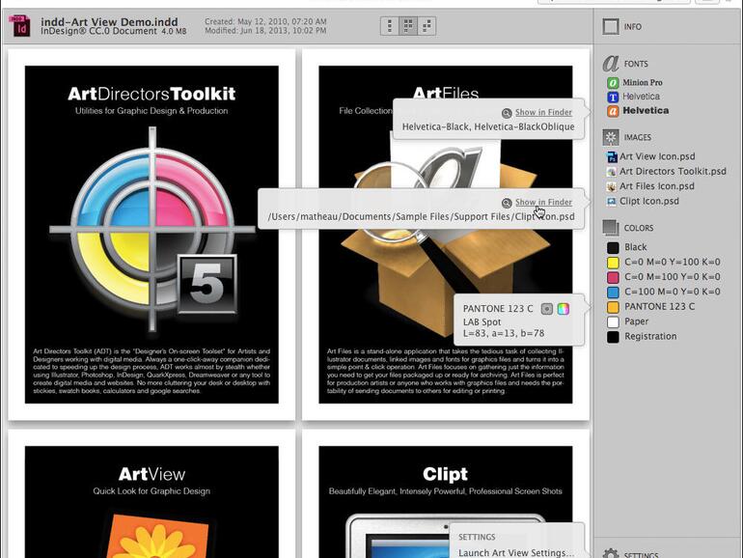Click the blue TrueType icon beside Helvetica
The height and width of the screenshot is (558, 743).
pyautogui.click(x=613, y=97)
